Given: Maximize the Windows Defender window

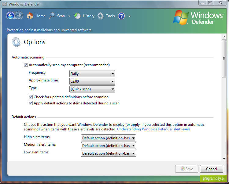Looking at the screenshot, I should coord(210,3).
